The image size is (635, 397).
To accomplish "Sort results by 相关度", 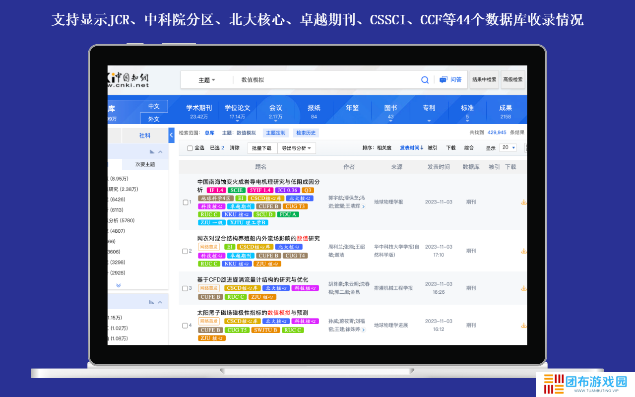I will pyautogui.click(x=384, y=148).
